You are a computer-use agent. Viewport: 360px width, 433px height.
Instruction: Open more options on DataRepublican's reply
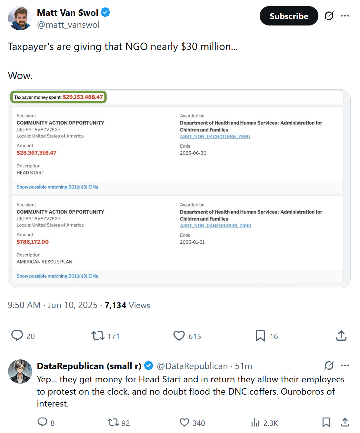pyautogui.click(x=345, y=366)
